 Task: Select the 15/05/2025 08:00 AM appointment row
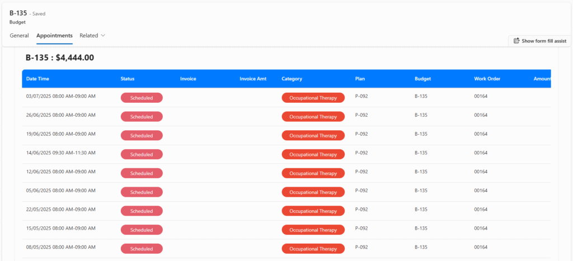(x=60, y=229)
